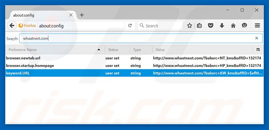Clear the config search with X

(x=256, y=38)
